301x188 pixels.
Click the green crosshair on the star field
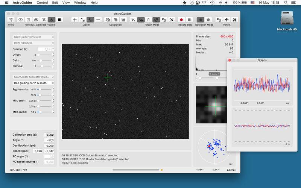[107, 78]
